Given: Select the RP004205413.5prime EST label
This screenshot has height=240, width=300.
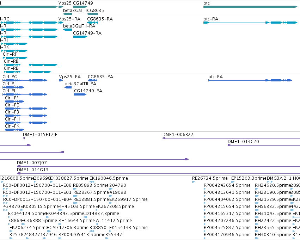Looking at the screenshot, I should (82, 235).
